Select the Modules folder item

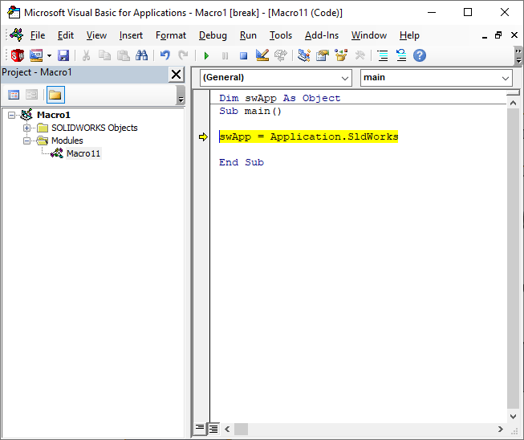[67, 141]
